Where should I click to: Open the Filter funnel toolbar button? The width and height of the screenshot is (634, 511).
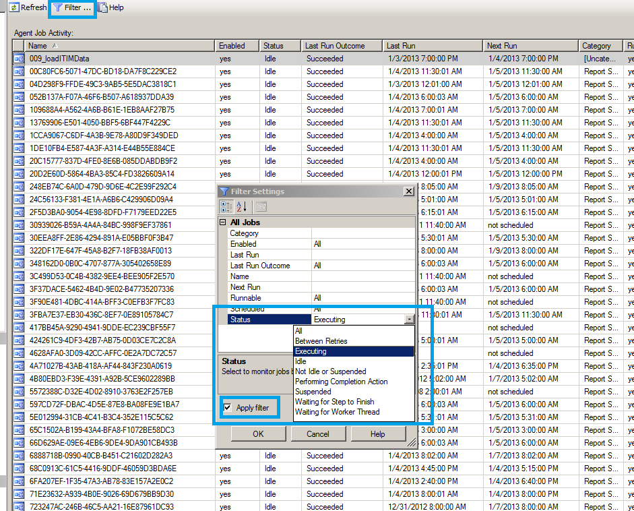point(73,7)
